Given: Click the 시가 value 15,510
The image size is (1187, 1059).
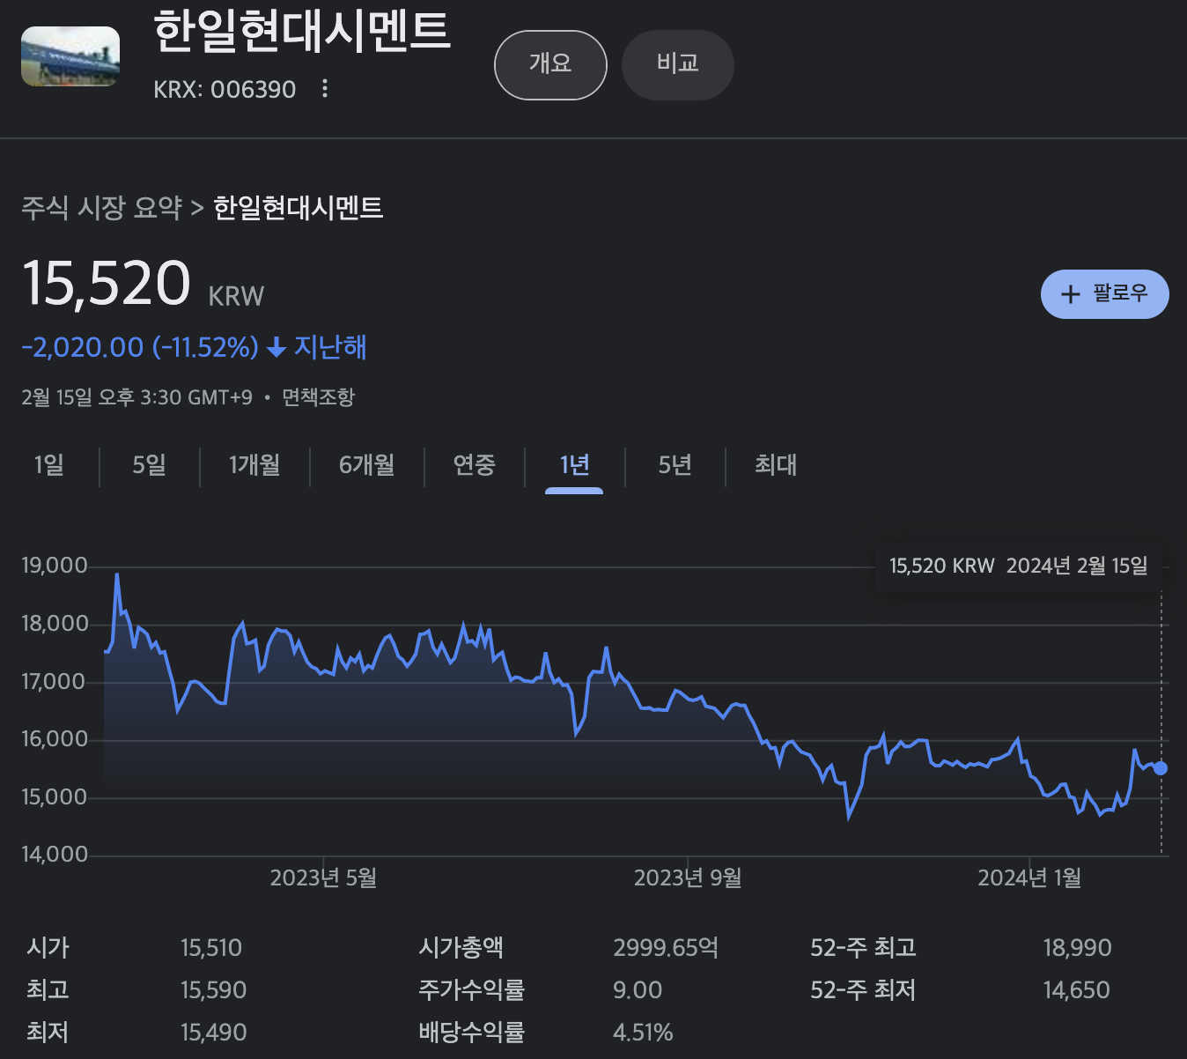Looking at the screenshot, I should coord(211,948).
